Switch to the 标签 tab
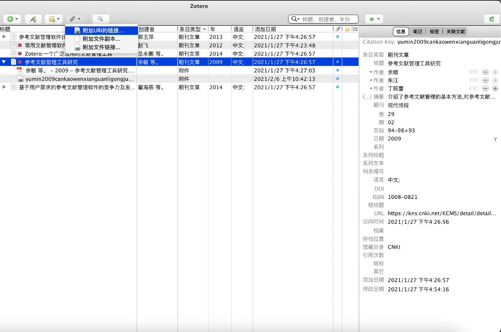Image resolution: width=501 pixels, height=332 pixels. coord(434,31)
